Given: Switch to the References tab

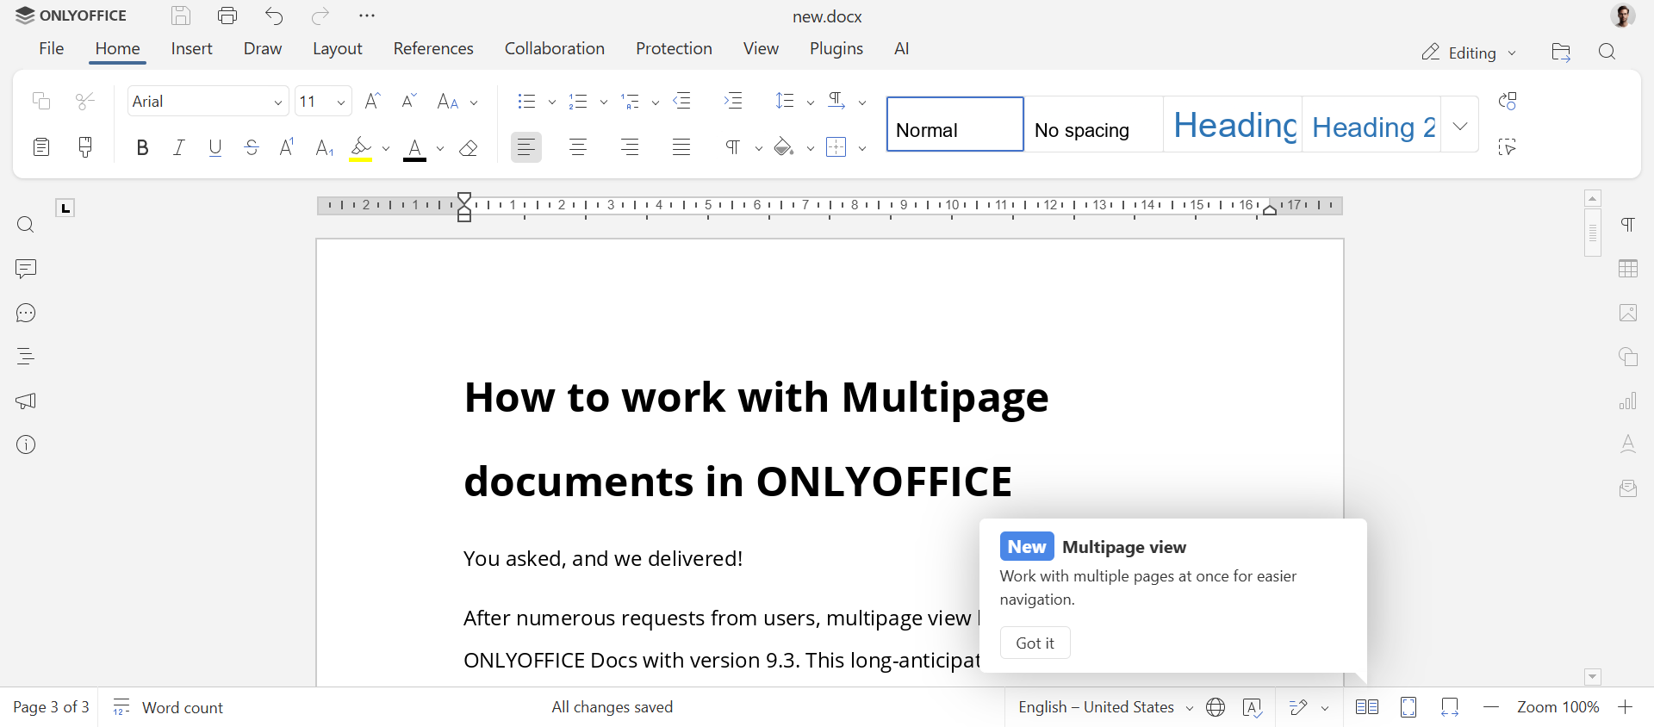Looking at the screenshot, I should [433, 48].
